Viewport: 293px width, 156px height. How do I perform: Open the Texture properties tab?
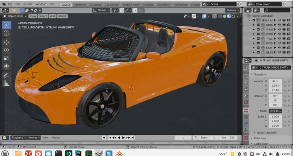coord(246,138)
